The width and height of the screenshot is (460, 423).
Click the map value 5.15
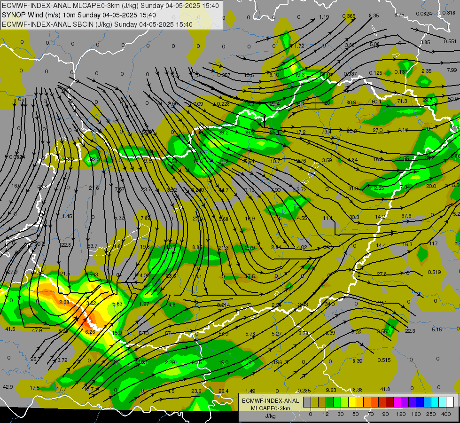(x=437, y=329)
